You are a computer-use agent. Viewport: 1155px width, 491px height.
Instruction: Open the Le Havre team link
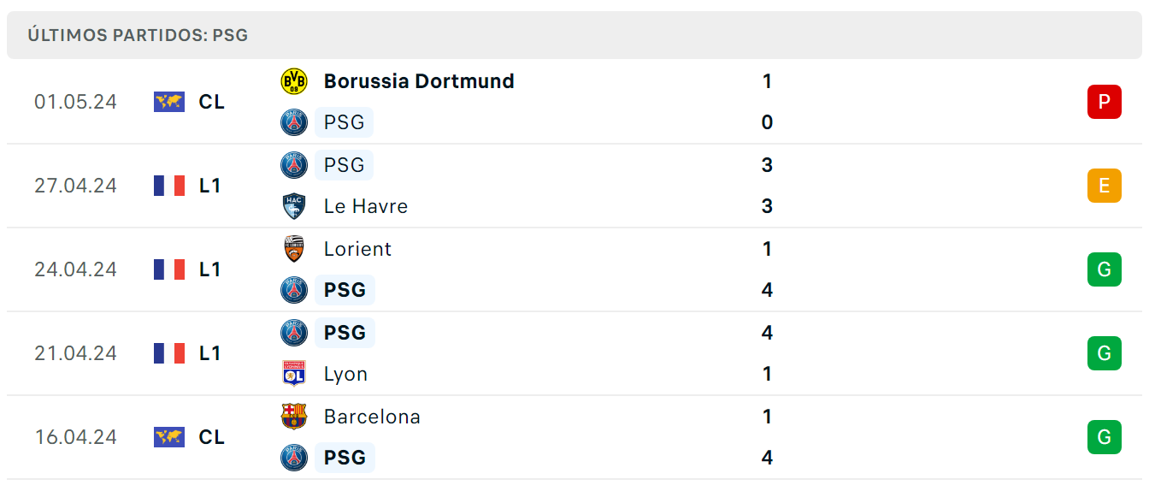tap(366, 206)
